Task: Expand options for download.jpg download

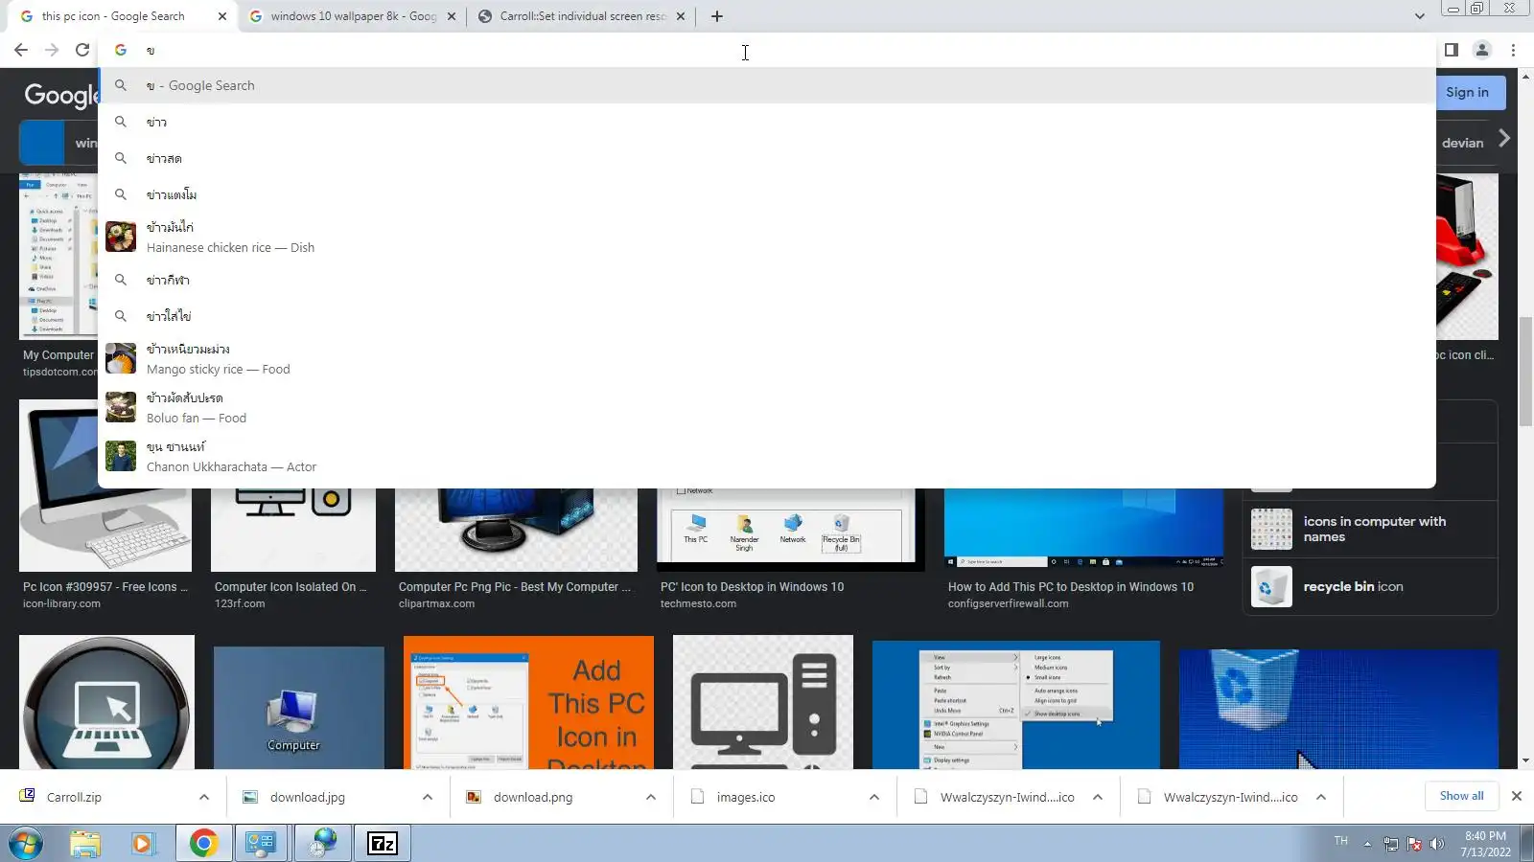Action: tap(428, 797)
